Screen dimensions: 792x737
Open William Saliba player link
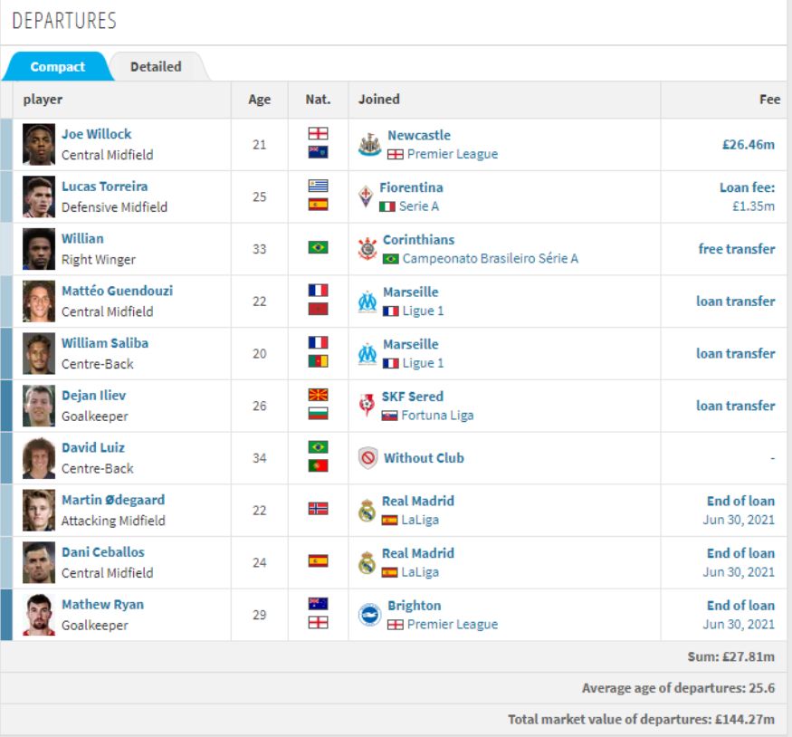point(105,343)
